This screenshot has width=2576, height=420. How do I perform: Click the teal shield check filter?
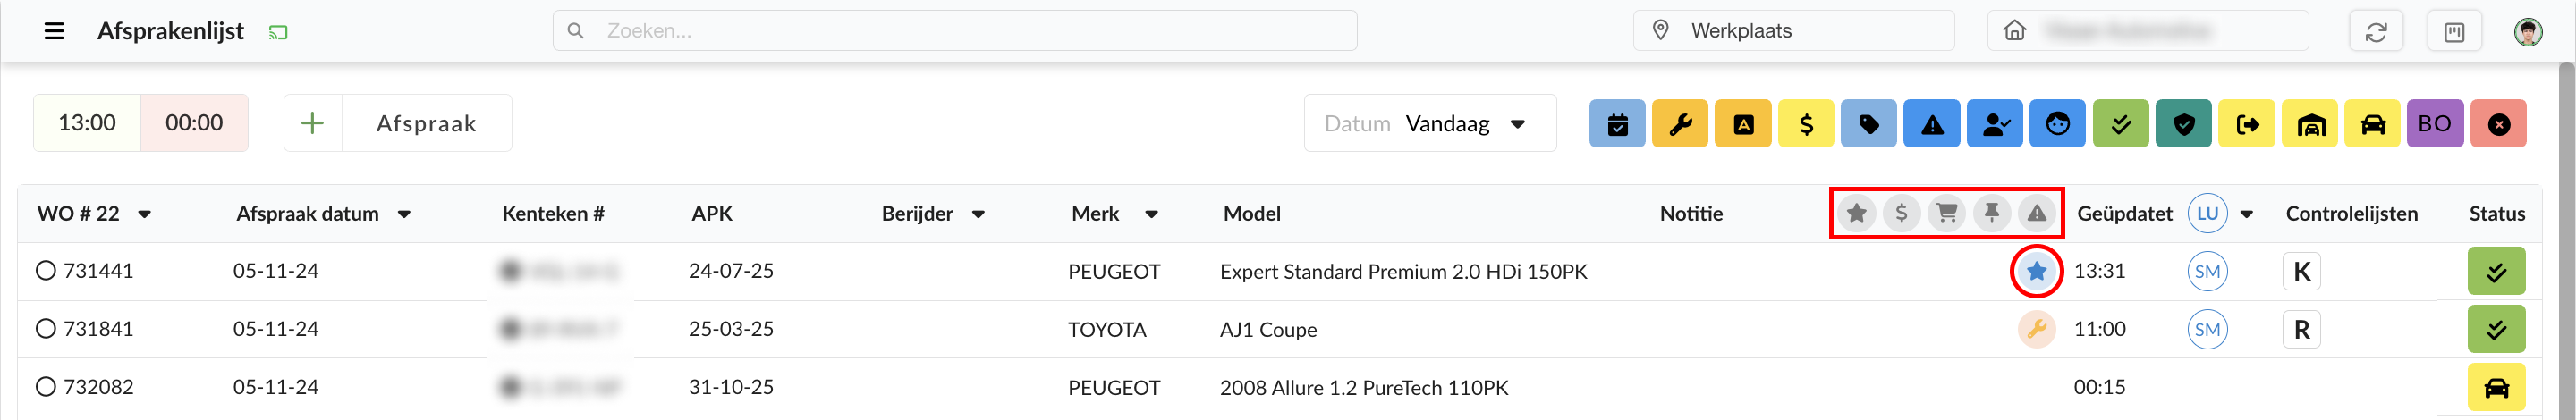[x=2184, y=124]
